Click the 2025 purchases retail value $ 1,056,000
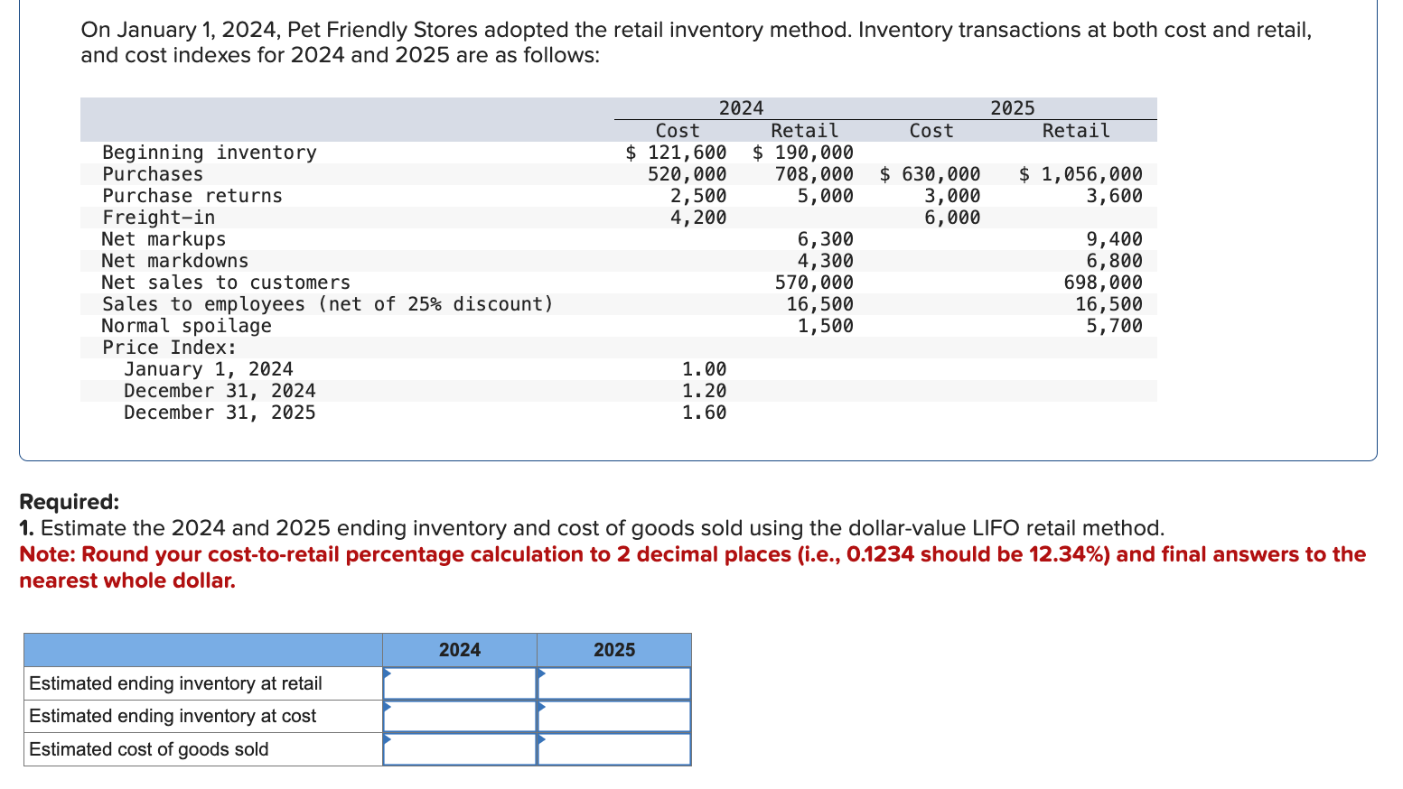Screen dimensions: 1403x789 [1080, 174]
